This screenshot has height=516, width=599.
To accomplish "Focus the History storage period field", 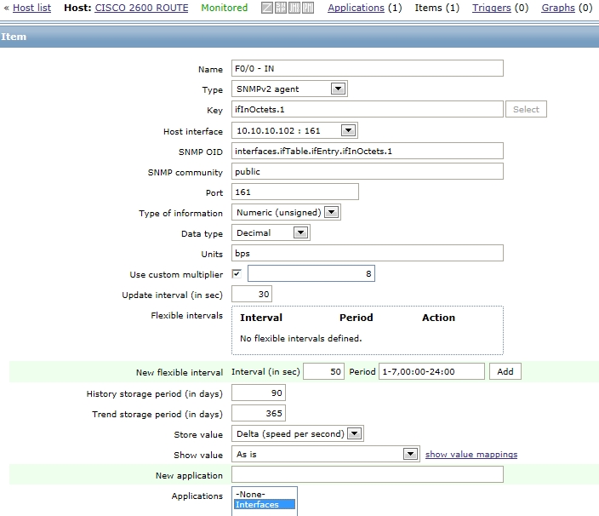I will point(259,393).
